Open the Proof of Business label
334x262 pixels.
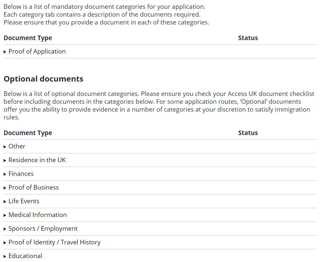(34, 188)
